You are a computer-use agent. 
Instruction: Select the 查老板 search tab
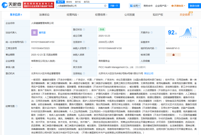point(69,2)
